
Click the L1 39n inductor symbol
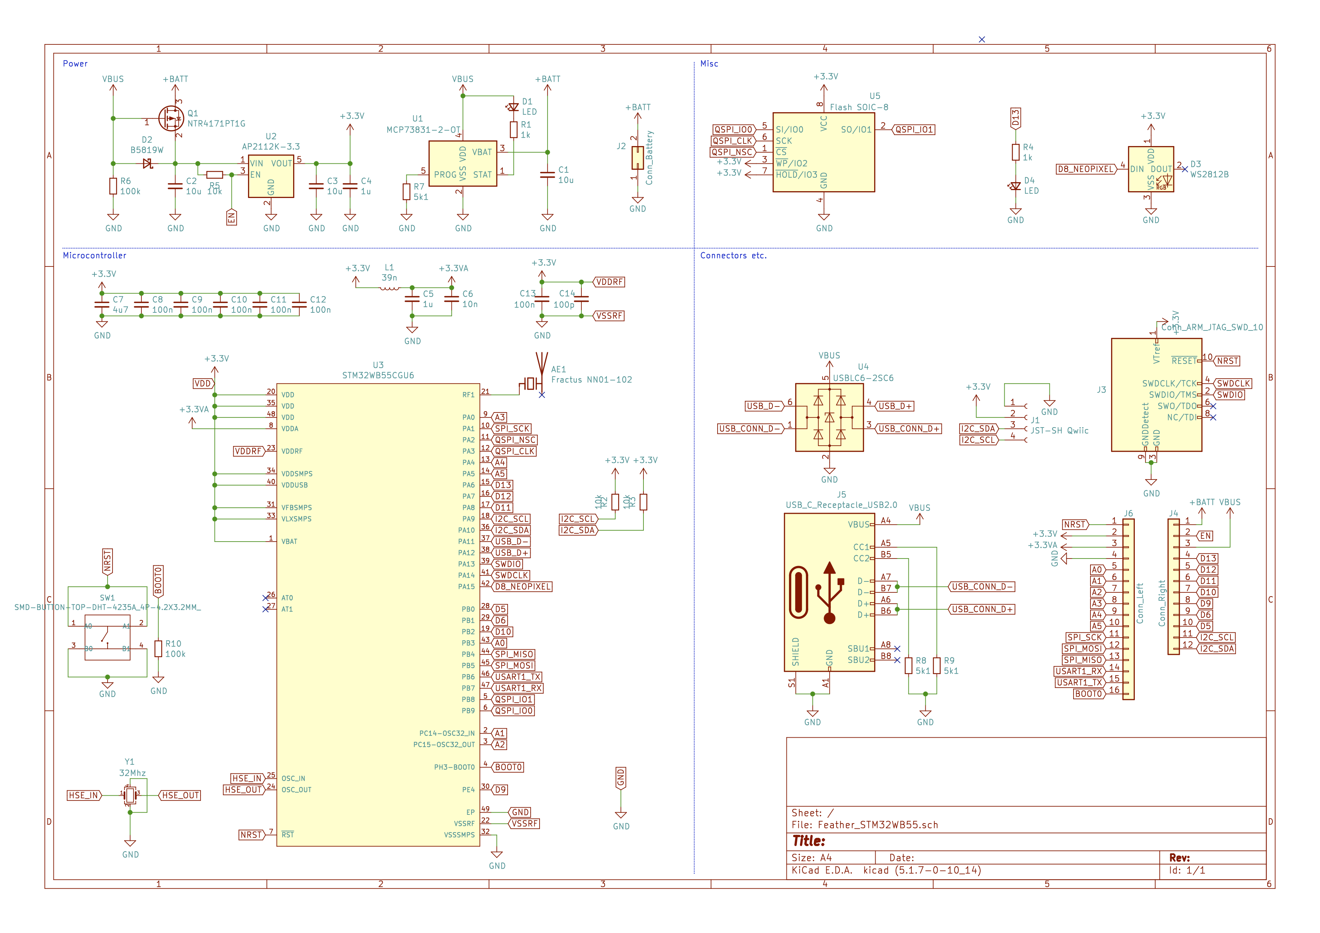389,288
